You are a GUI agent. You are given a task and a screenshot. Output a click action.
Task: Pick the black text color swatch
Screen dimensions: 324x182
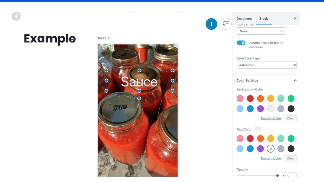pos(291,149)
